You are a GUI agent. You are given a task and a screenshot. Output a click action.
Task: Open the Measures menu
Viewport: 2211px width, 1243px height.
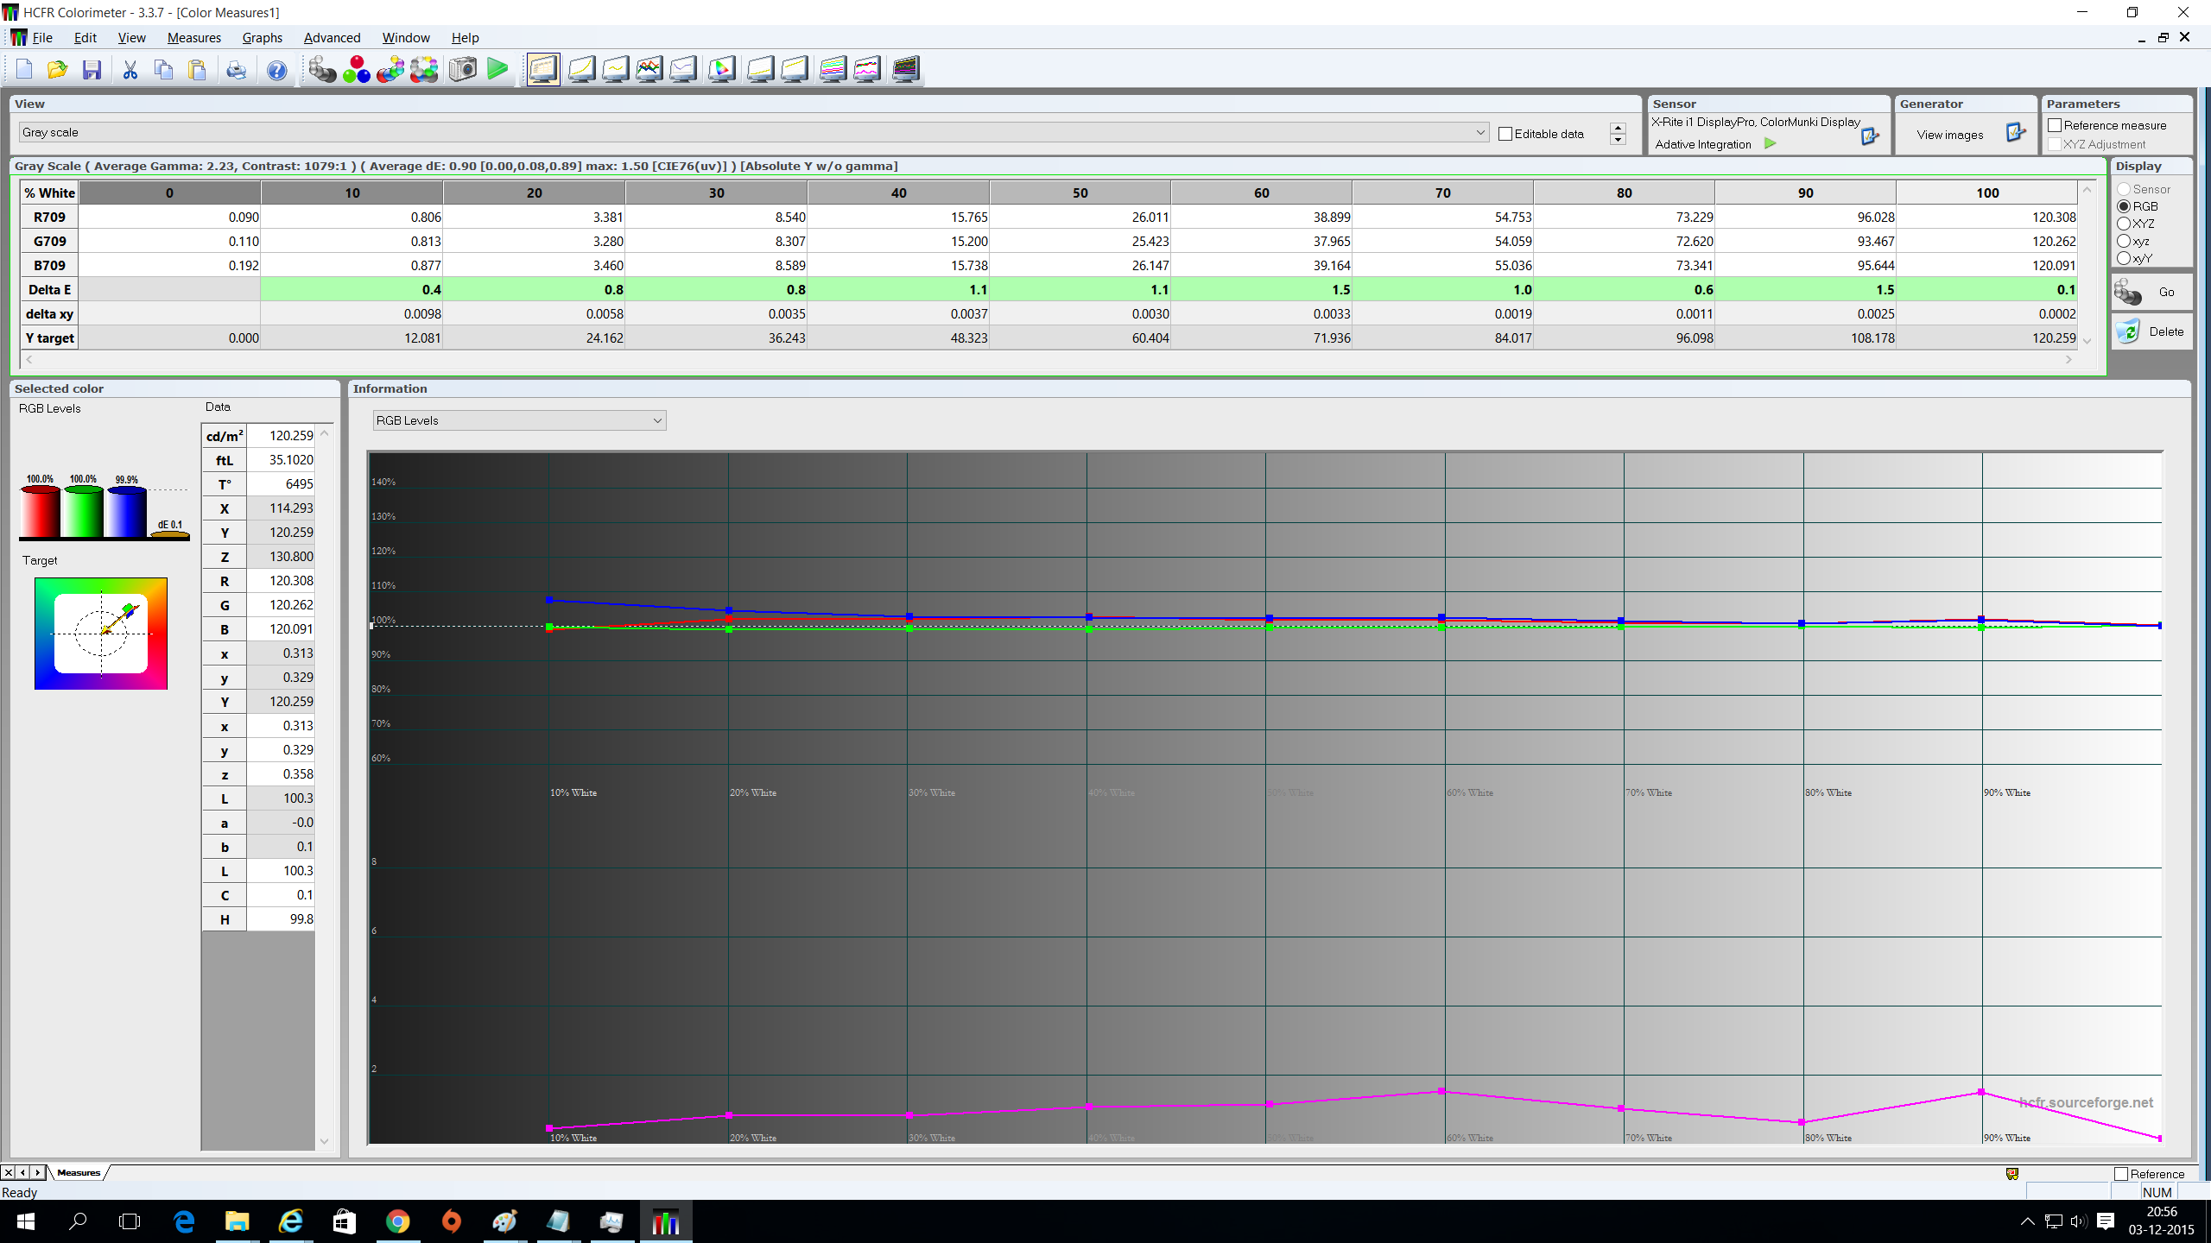coord(193,38)
